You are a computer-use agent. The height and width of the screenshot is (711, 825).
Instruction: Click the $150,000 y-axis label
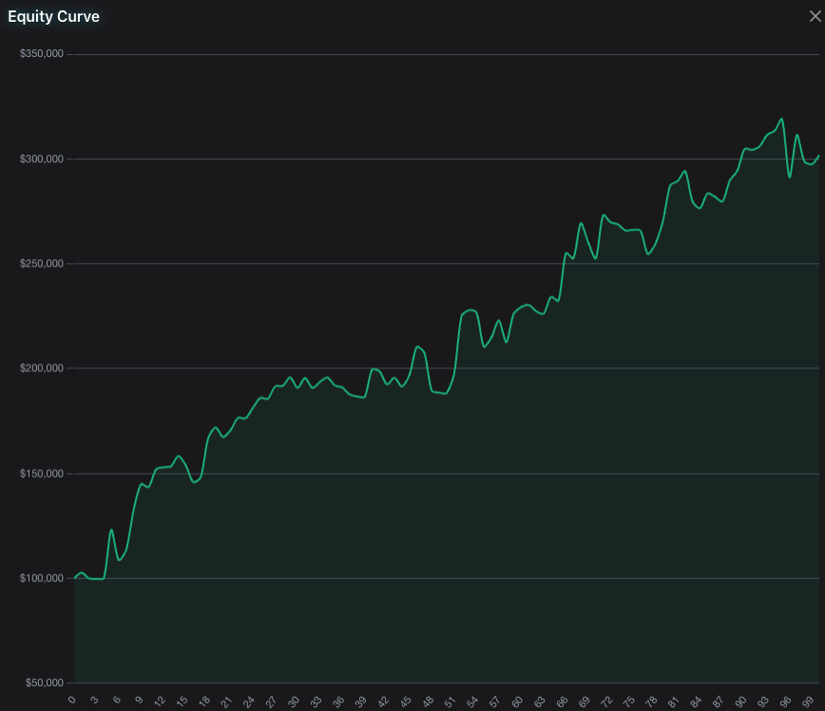click(43, 473)
